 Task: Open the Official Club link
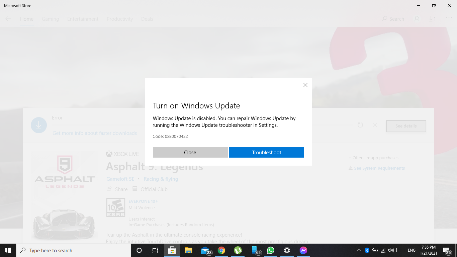tap(150, 189)
